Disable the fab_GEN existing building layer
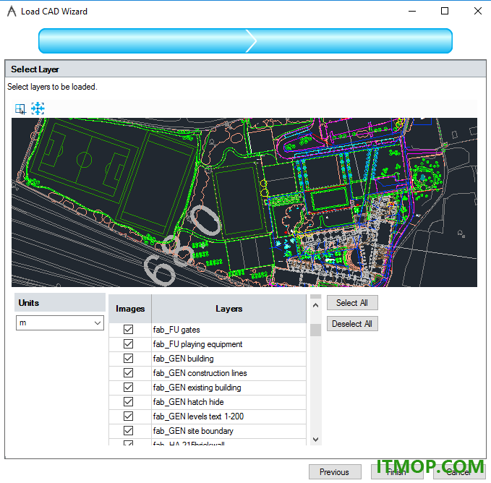 click(128, 388)
